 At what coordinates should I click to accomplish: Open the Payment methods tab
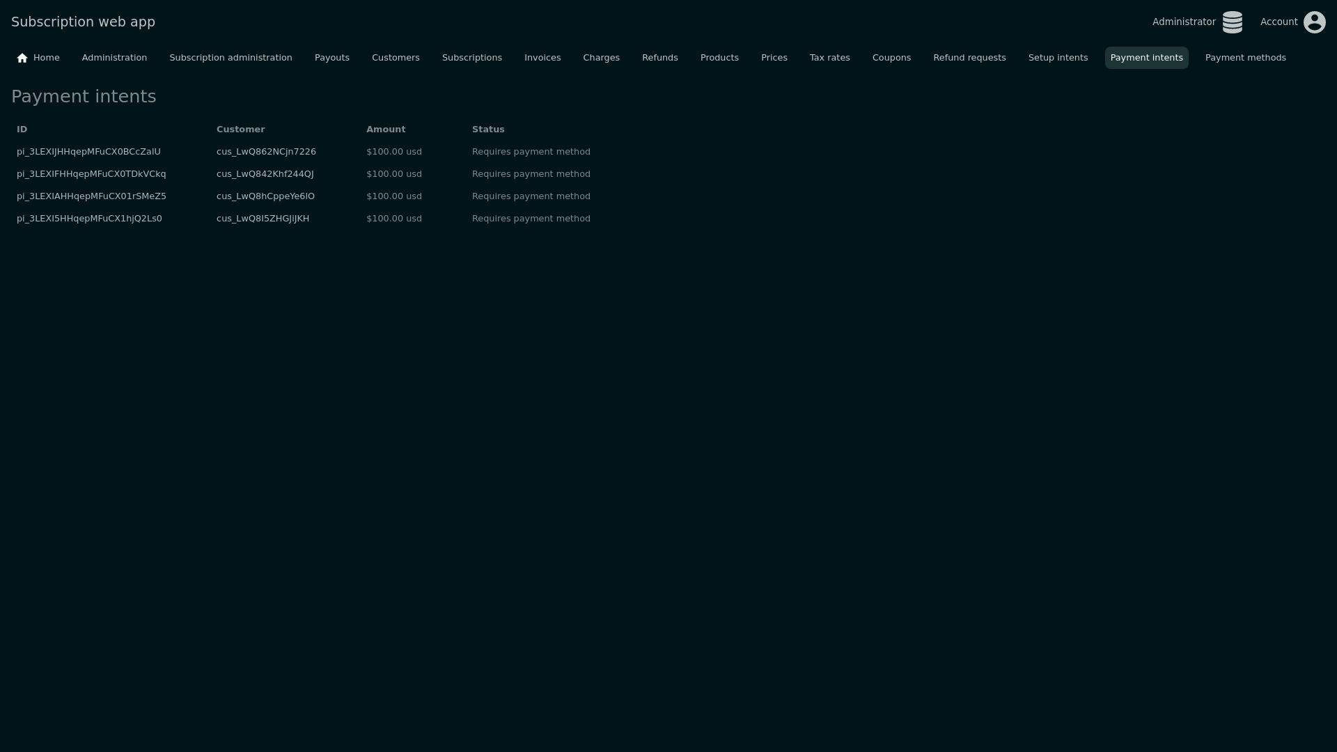(1245, 58)
